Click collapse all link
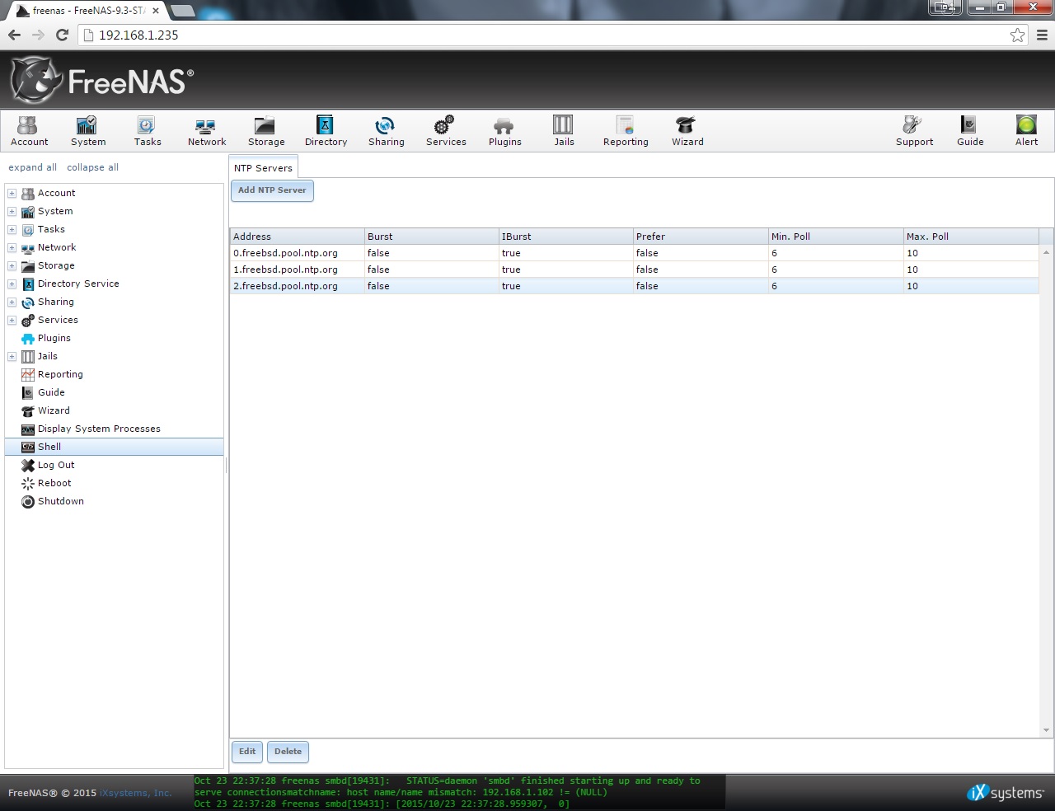This screenshot has height=811, width=1055. [92, 167]
